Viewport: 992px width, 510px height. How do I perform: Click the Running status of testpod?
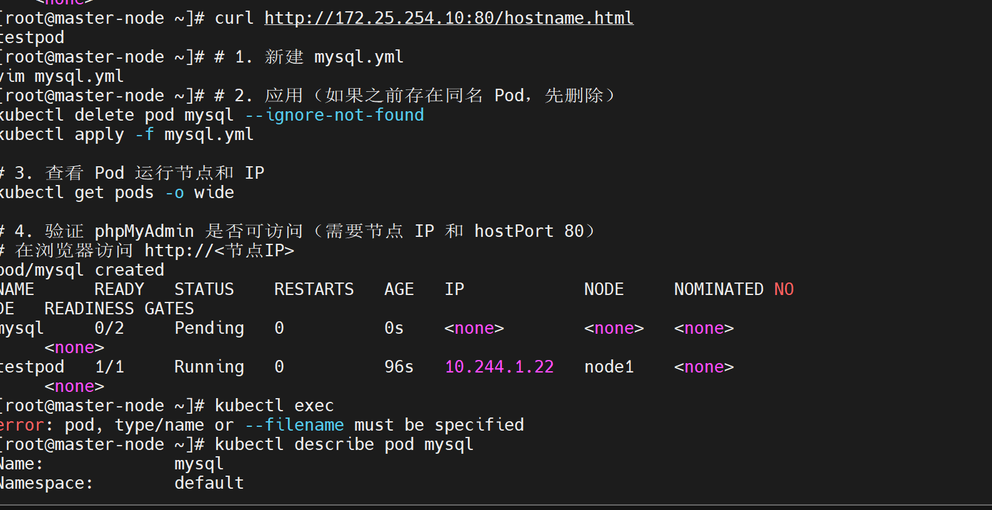[209, 367]
